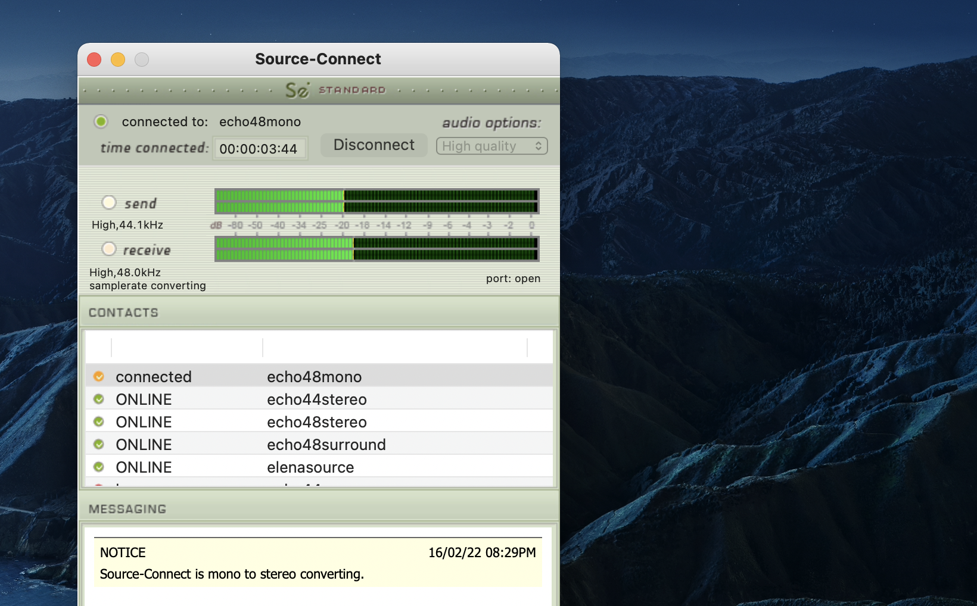Viewport: 977px width, 606px height.
Task: Click the time connected field
Action: [x=259, y=149]
